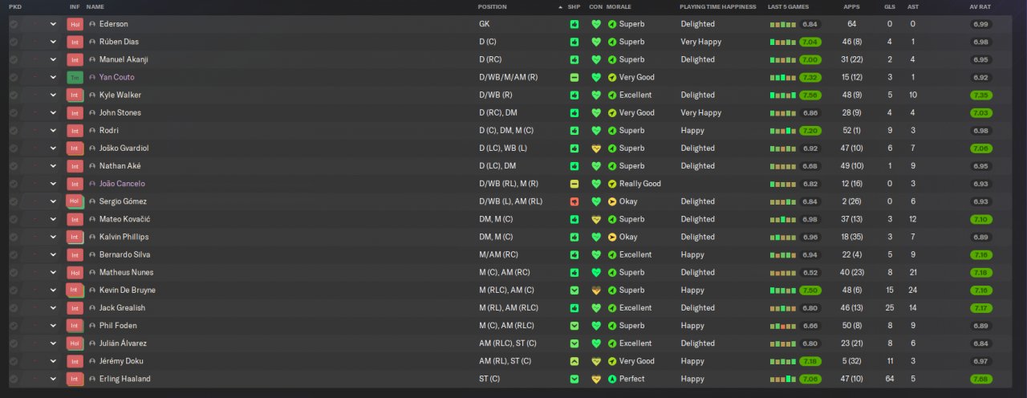This screenshot has width=1027, height=398.
Task: Open the dropdown chevron in Kevin De Bruyne's row
Action: coord(54,290)
